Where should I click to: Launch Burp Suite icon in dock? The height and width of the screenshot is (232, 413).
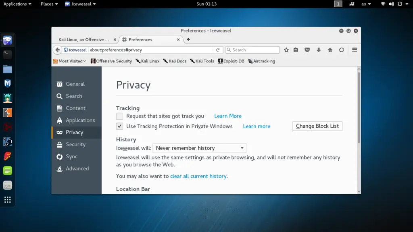tap(7, 113)
